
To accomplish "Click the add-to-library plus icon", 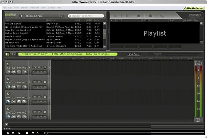I will tap(21, 16).
